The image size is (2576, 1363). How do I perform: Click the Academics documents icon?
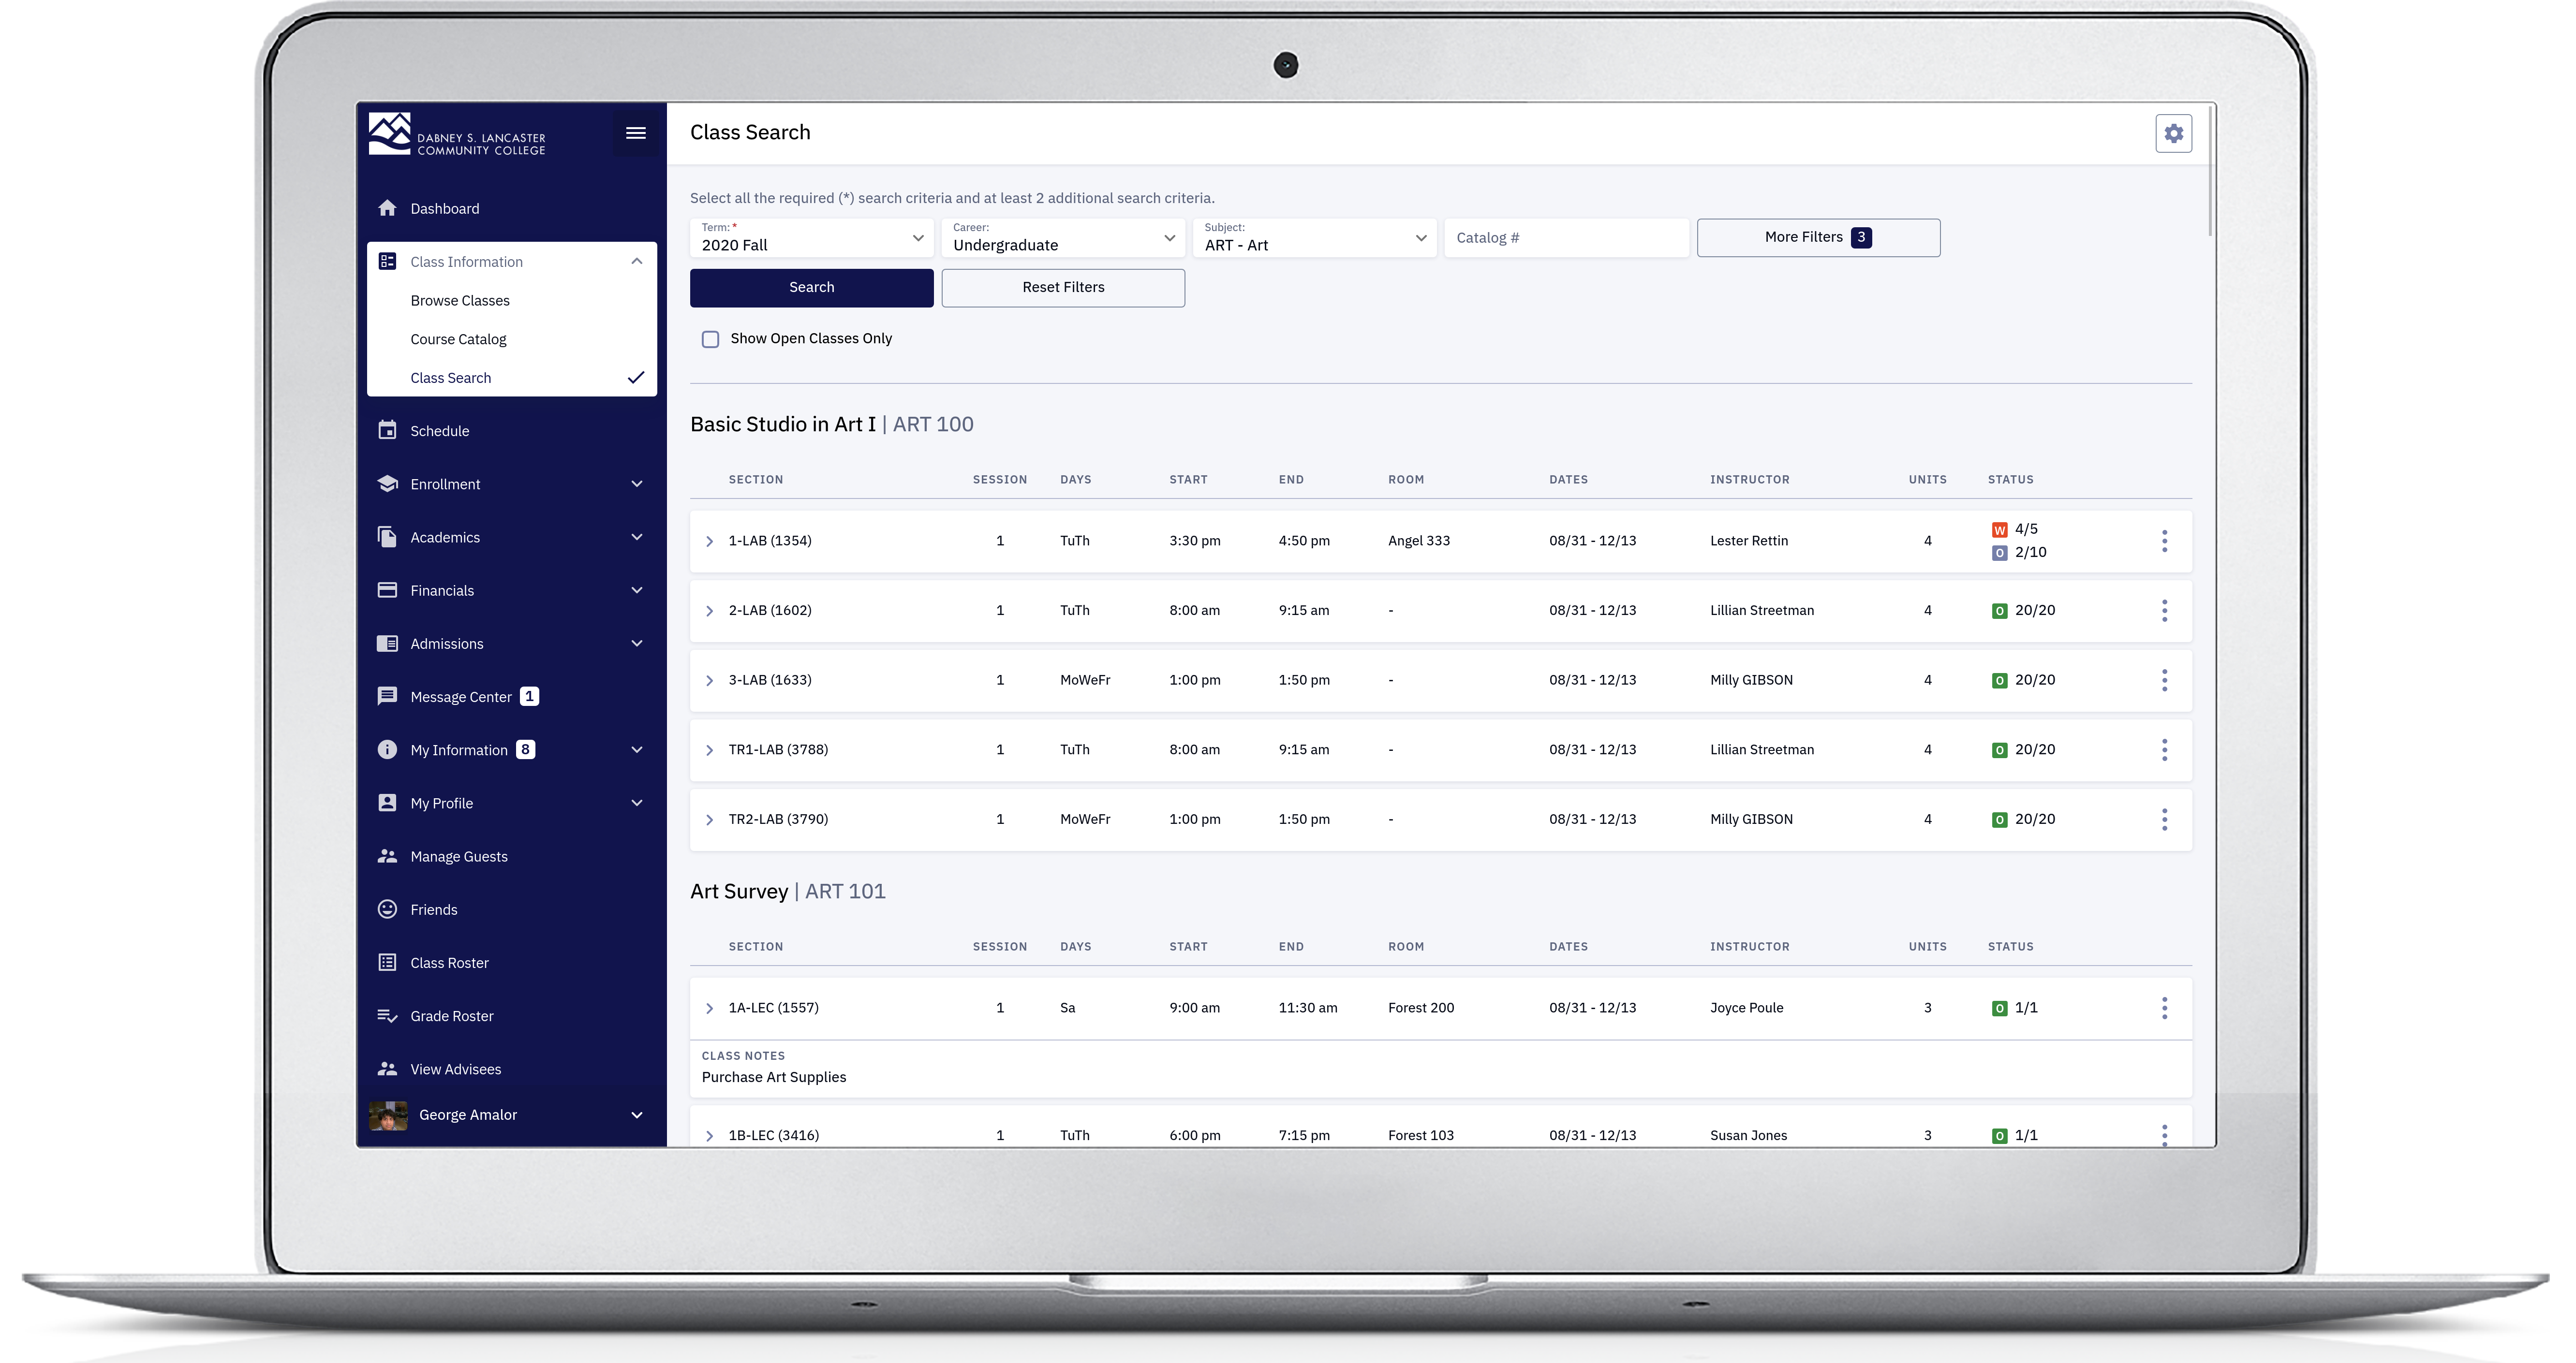tap(387, 536)
